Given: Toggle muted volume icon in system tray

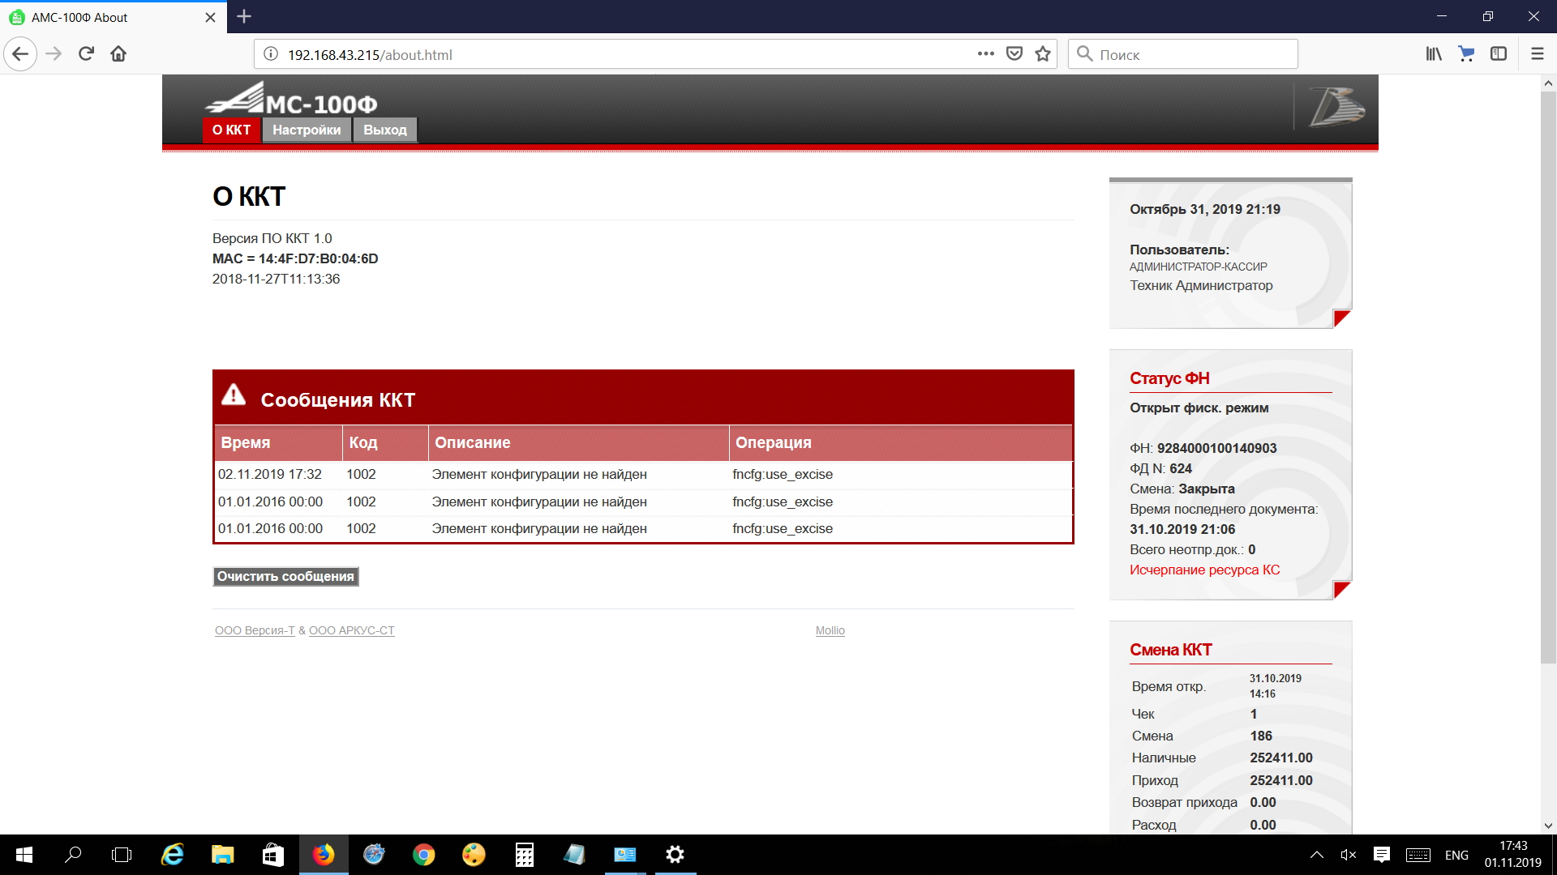Looking at the screenshot, I should pos(1348,855).
